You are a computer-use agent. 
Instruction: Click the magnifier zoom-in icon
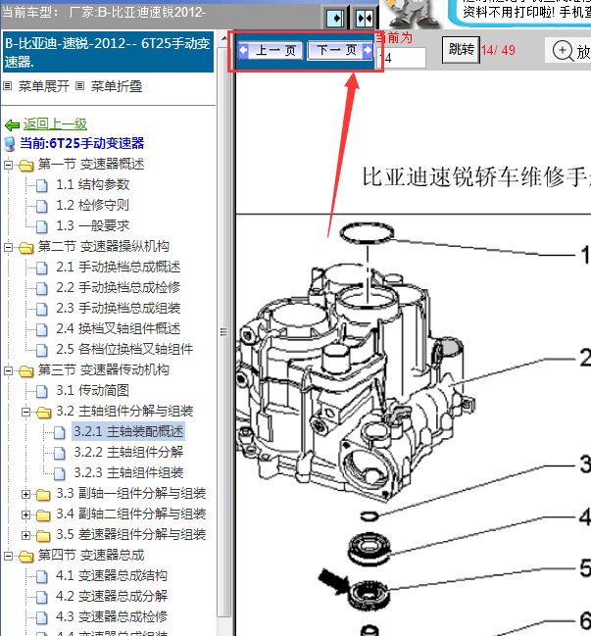(x=563, y=51)
